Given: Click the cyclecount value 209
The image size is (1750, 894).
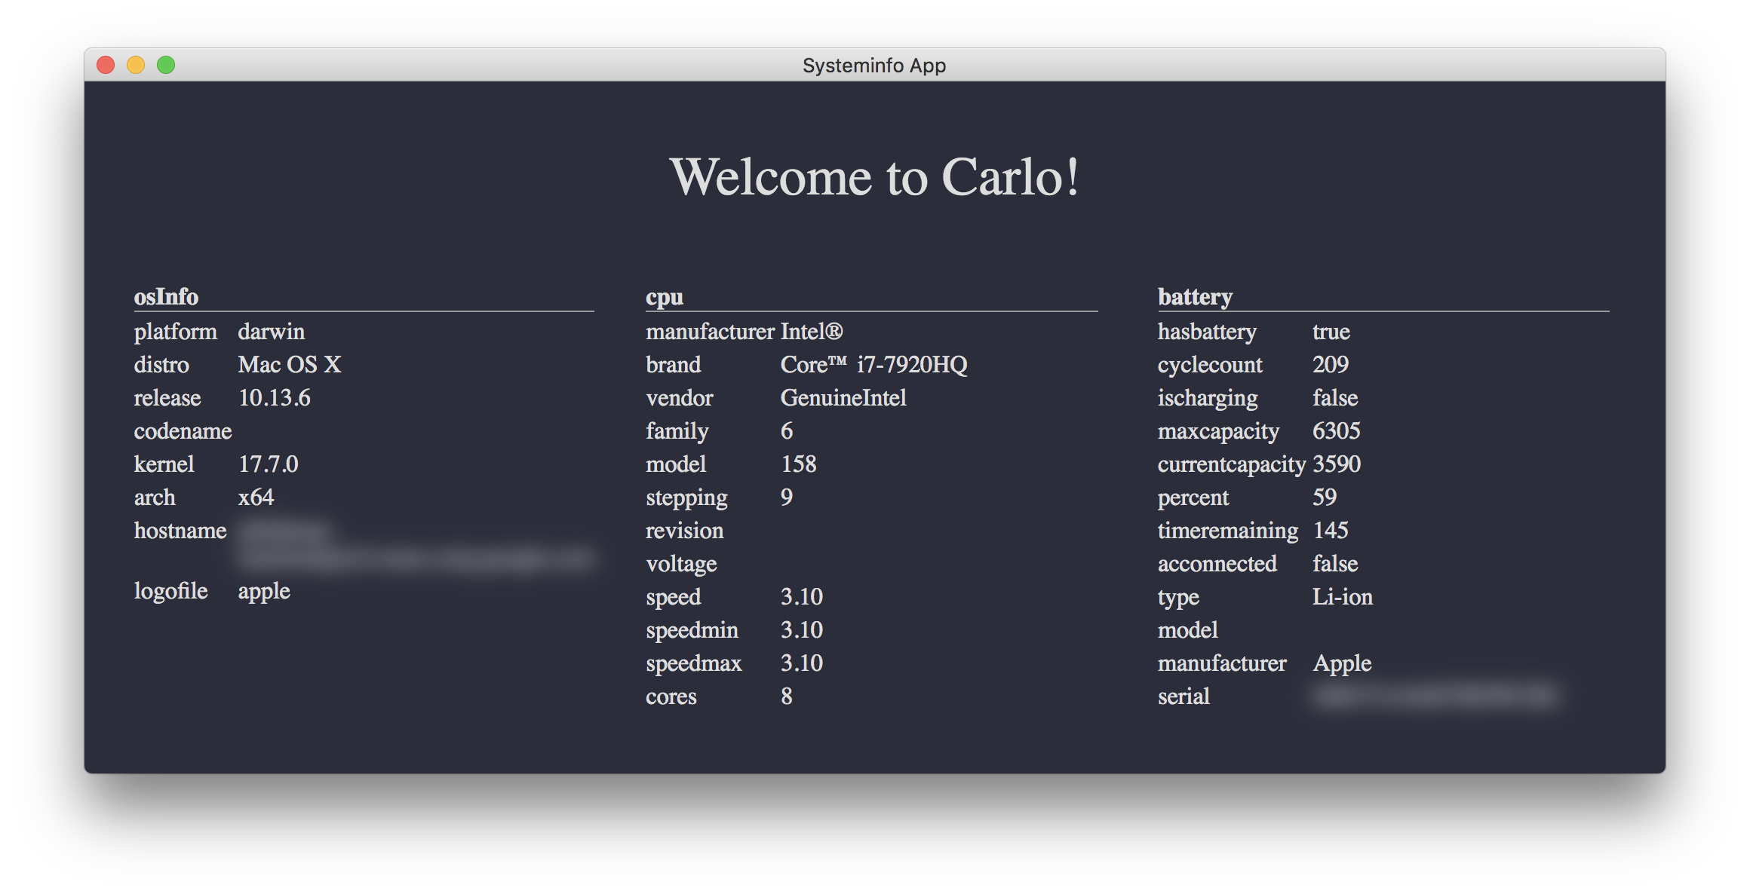Looking at the screenshot, I should (1331, 365).
